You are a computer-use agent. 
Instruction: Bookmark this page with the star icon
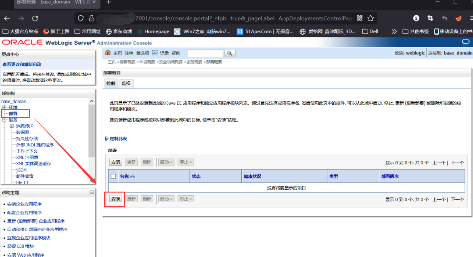[x=371, y=19]
